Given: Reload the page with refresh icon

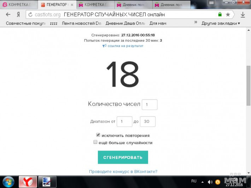Looking at the screenshot, I should [30, 15].
